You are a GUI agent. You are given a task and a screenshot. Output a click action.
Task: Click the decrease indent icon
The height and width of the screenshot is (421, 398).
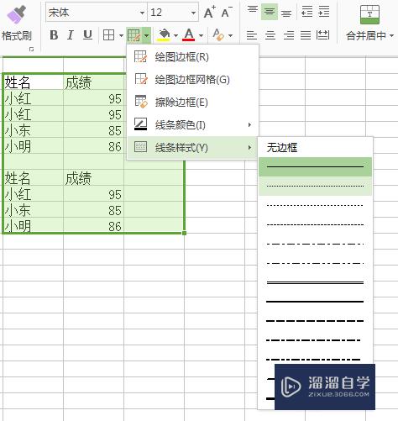(x=307, y=12)
